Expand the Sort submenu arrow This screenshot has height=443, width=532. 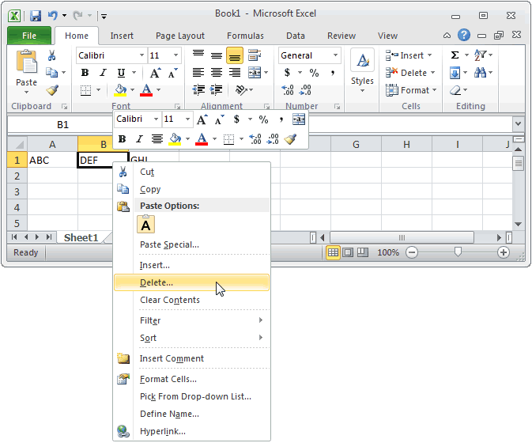pyautogui.click(x=261, y=338)
